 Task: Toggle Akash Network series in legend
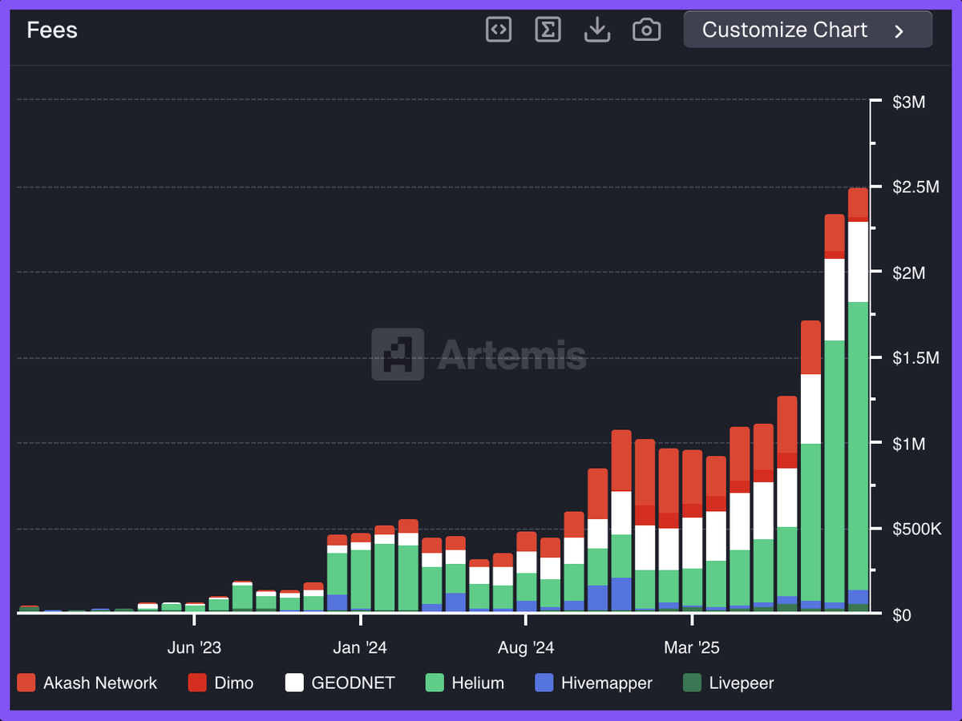click(x=99, y=683)
